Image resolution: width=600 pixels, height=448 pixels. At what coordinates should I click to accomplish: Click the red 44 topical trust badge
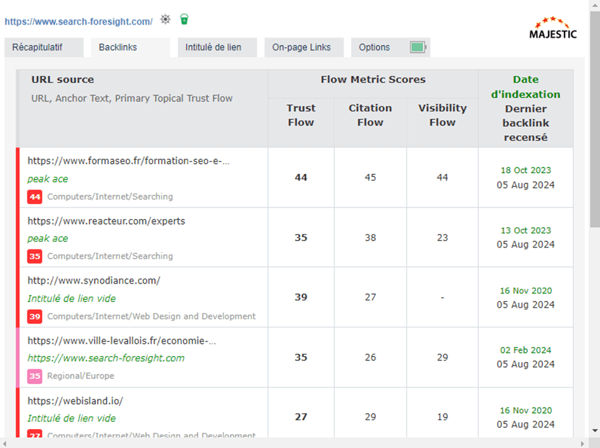(35, 197)
